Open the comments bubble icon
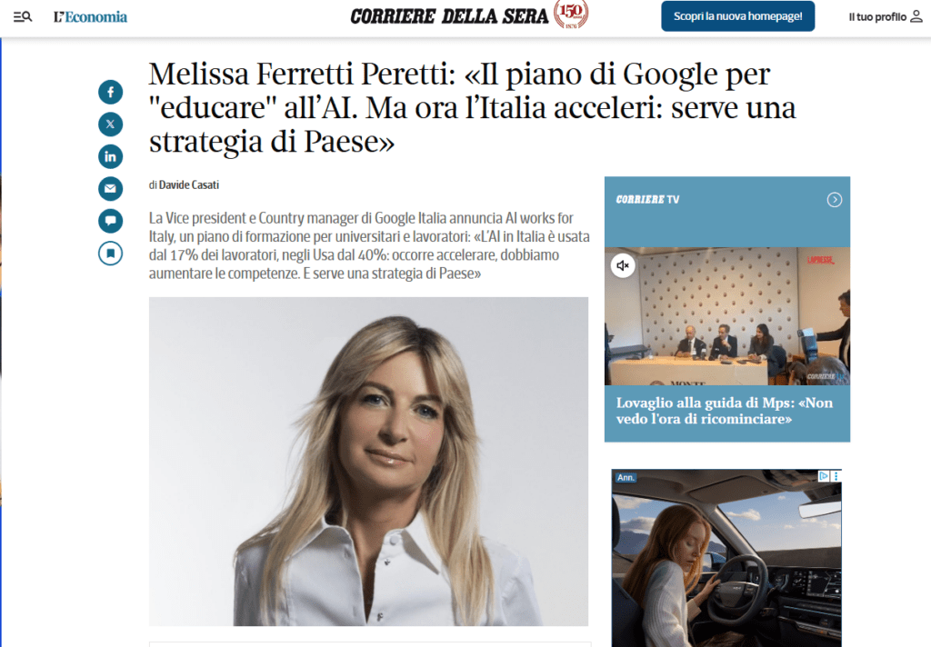This screenshot has height=647, width=931. pos(110,221)
